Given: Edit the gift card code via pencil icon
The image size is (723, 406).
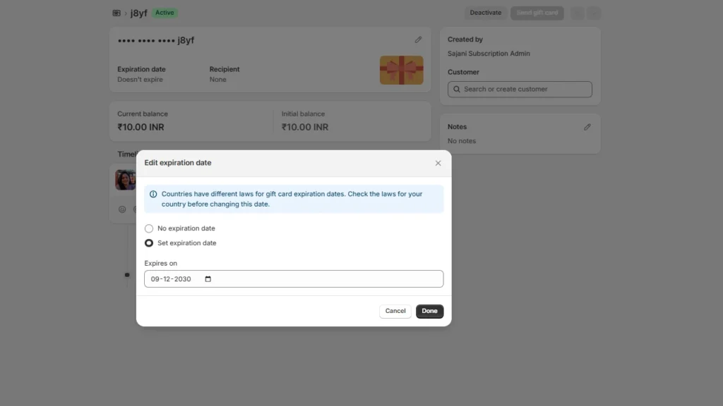Looking at the screenshot, I should click(x=418, y=39).
